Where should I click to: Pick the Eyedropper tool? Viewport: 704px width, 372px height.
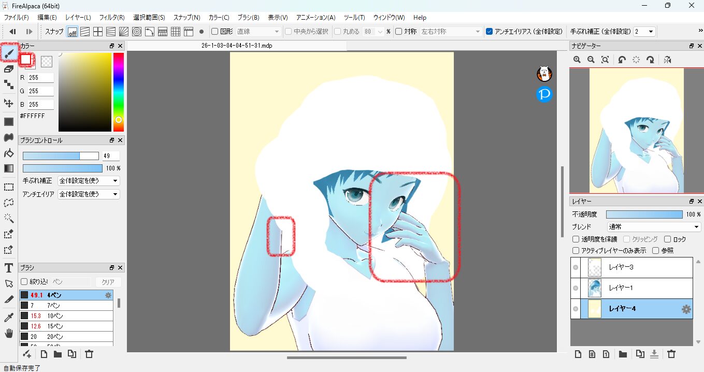(9, 317)
